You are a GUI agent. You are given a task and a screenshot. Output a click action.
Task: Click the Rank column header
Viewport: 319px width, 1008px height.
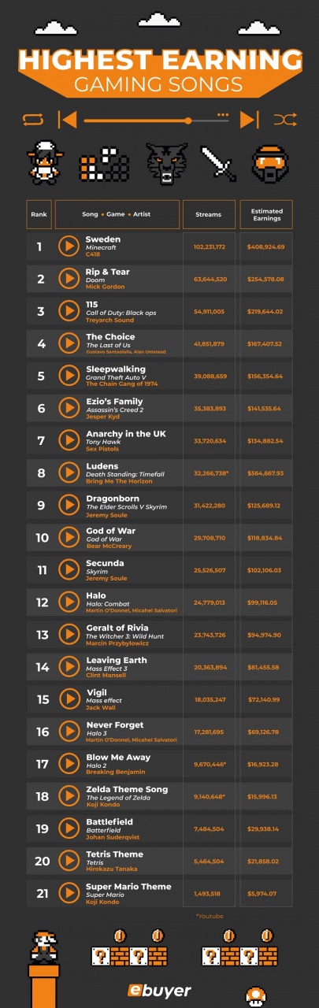(x=39, y=214)
